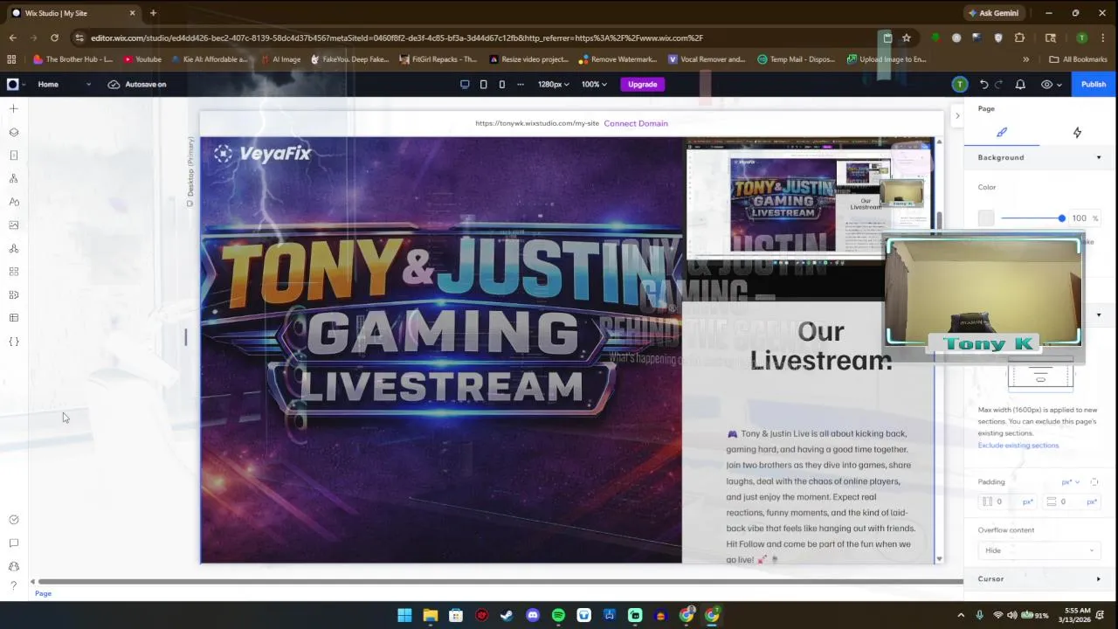Click the background color swatch
Viewport: 1118px width, 629px height.
pyautogui.click(x=986, y=218)
